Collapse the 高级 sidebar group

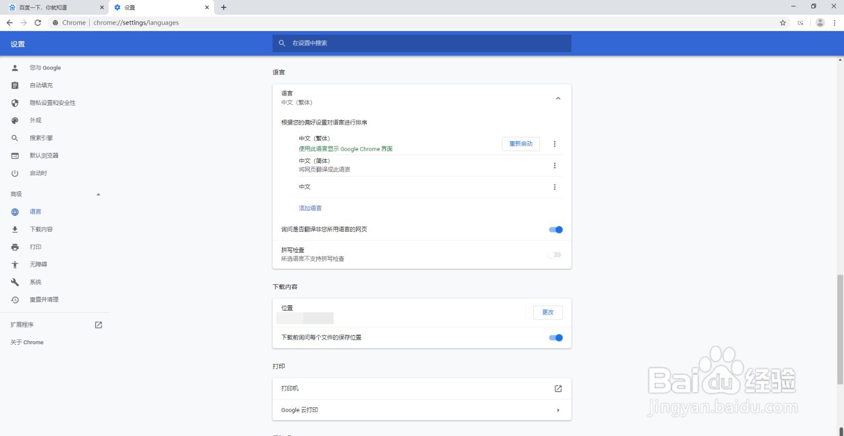click(98, 195)
